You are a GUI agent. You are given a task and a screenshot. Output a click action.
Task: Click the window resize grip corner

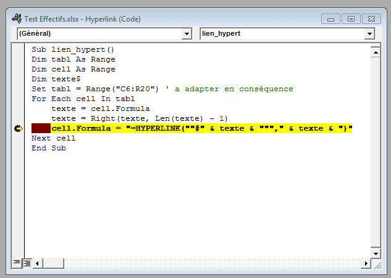click(377, 265)
